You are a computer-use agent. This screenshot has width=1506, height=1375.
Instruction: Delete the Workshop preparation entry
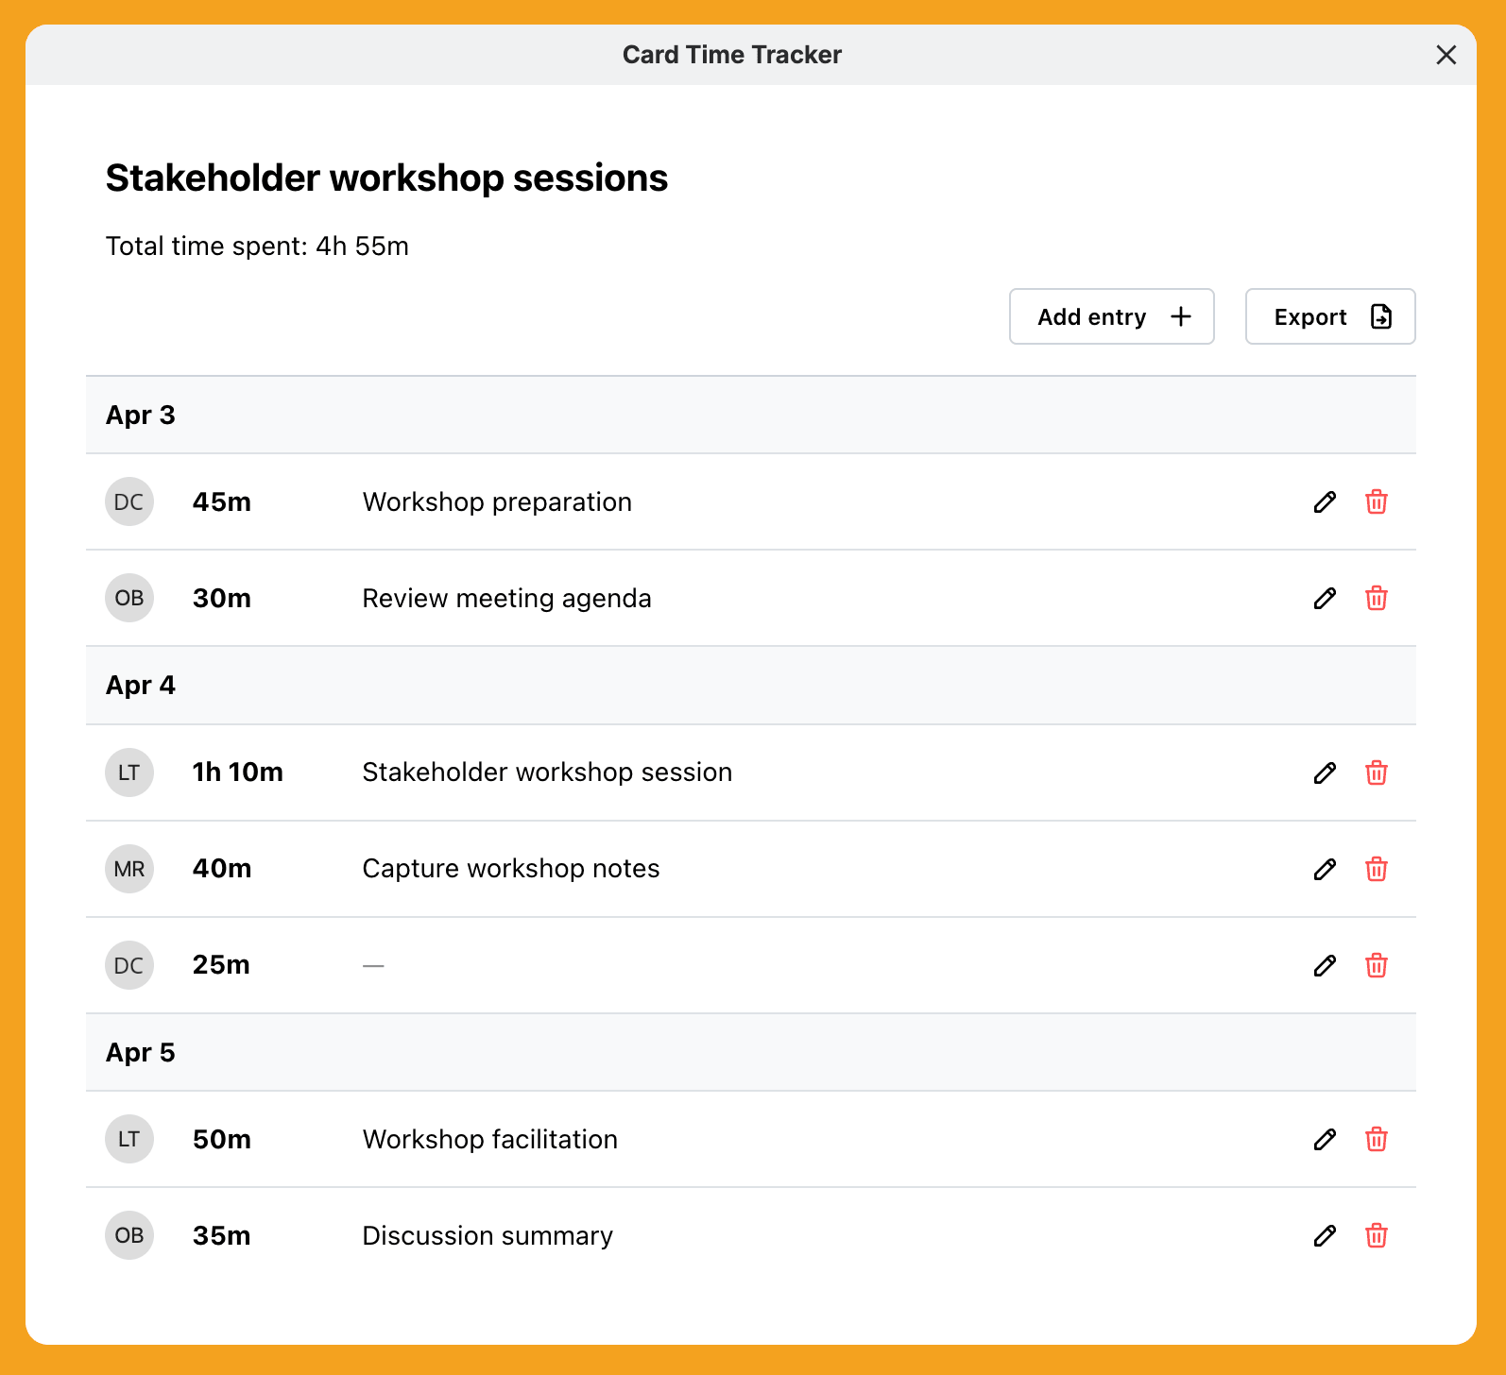[x=1377, y=502]
